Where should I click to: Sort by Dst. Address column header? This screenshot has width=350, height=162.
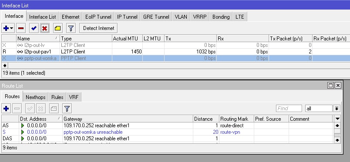coord(40,119)
